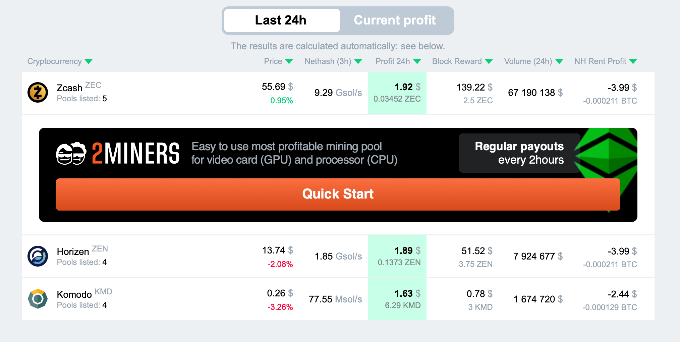This screenshot has height=342, width=680.
Task: Sort by Block Reward arrow
Action: [489, 62]
